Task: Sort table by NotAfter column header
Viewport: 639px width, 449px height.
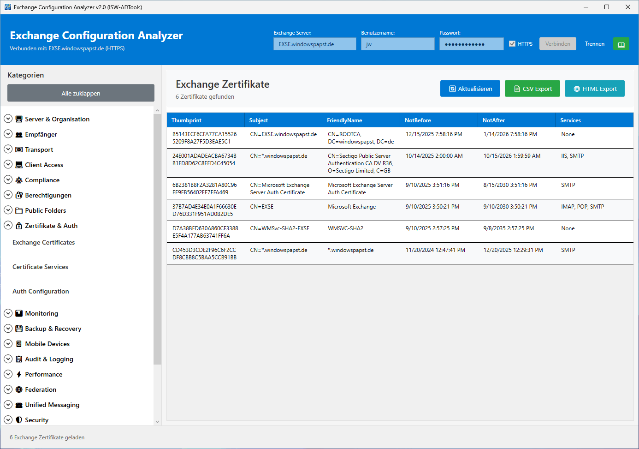Action: tap(493, 120)
